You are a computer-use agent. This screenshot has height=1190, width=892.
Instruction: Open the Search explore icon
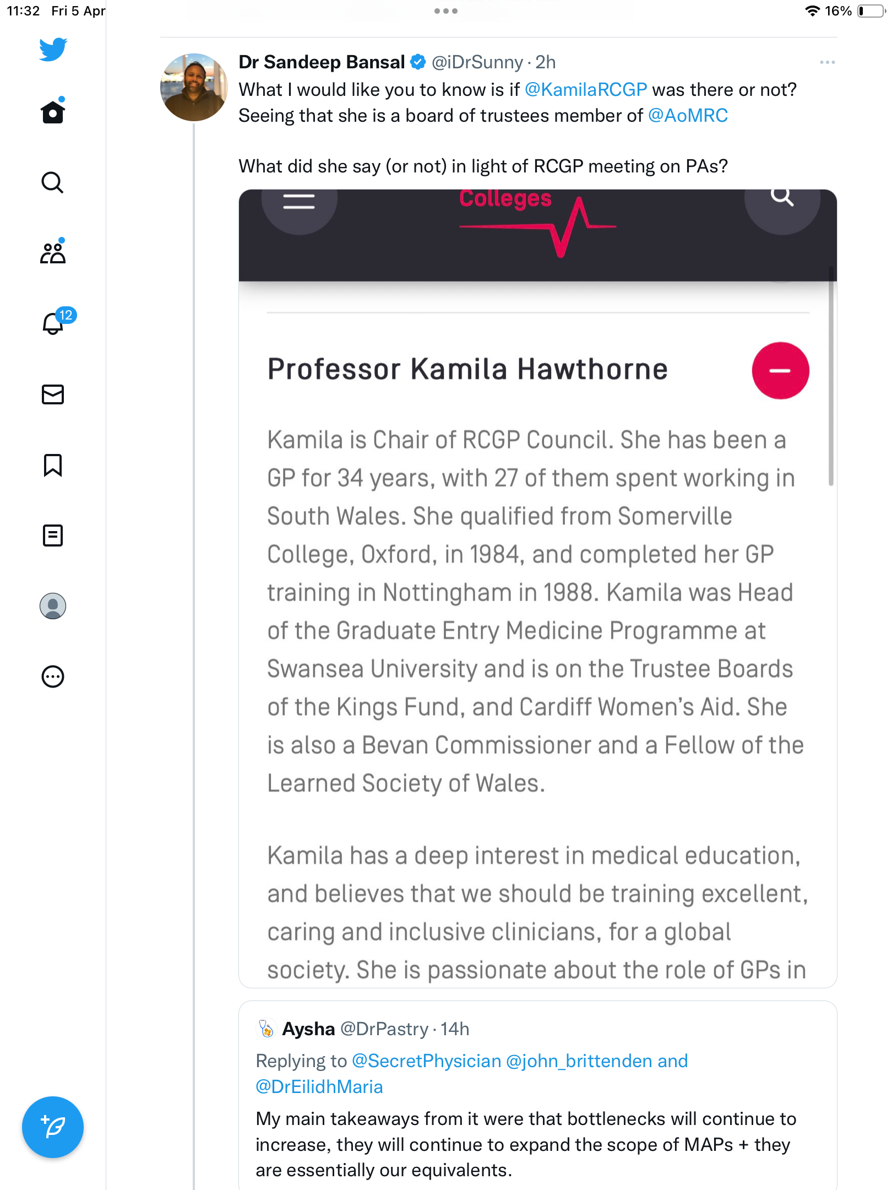(53, 182)
